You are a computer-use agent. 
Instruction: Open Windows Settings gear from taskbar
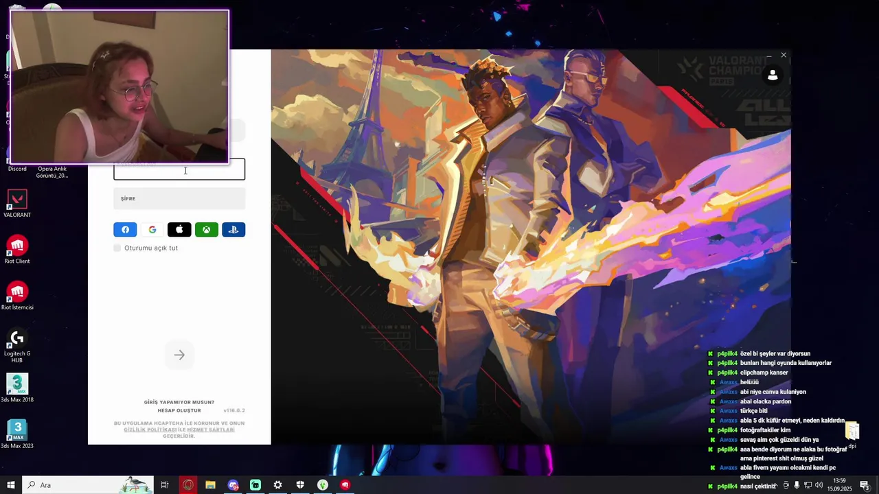tap(277, 485)
